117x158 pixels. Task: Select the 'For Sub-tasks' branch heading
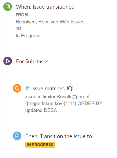point(32,61)
